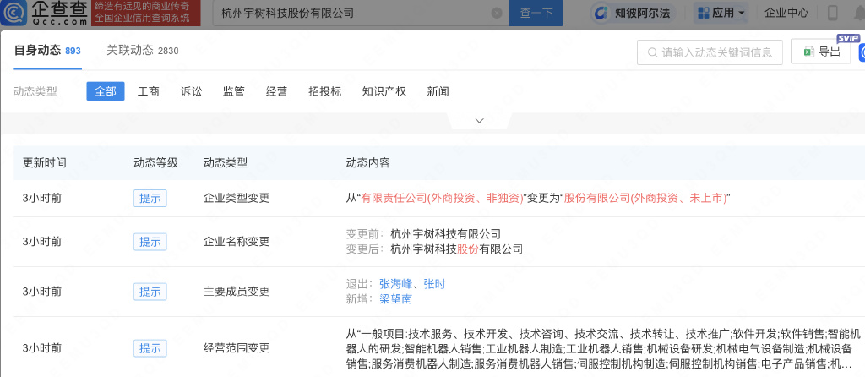Click 企业名称变更 cell
The width and height of the screenshot is (865, 377).
(237, 241)
